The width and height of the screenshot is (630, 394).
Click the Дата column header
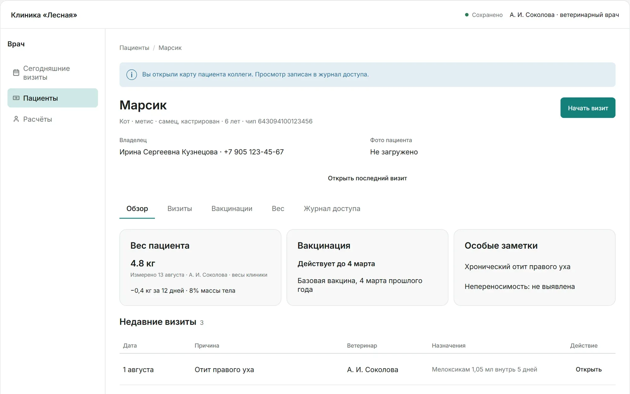tap(130, 345)
